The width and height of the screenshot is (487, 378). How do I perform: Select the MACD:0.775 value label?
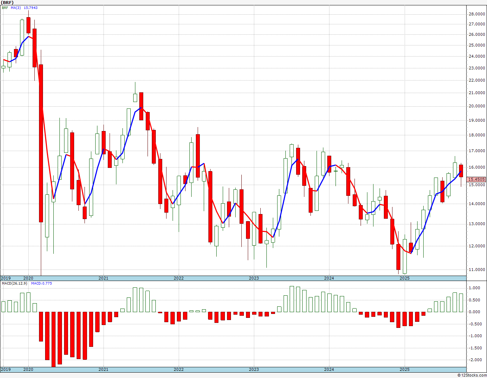point(41,283)
